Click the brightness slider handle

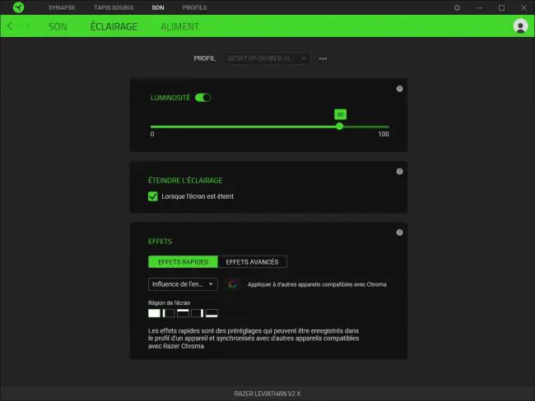[x=339, y=127]
